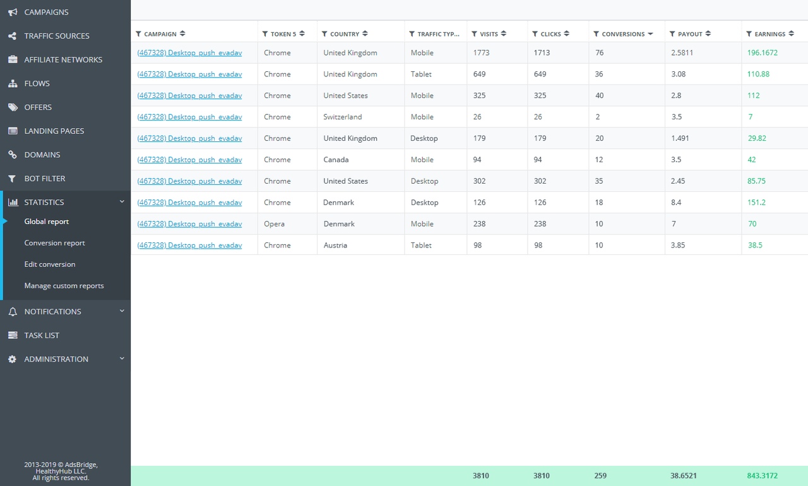Open campaign link in Austria row
The width and height of the screenshot is (808, 486).
[x=189, y=246]
